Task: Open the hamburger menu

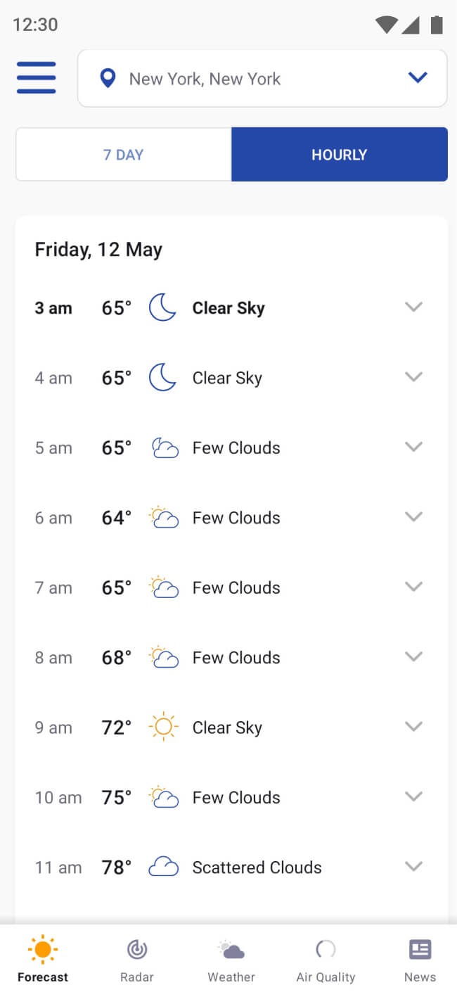Action: pyautogui.click(x=37, y=78)
